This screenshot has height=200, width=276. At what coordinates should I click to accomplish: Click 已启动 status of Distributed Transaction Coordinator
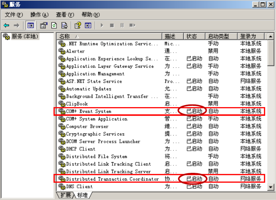194,179
